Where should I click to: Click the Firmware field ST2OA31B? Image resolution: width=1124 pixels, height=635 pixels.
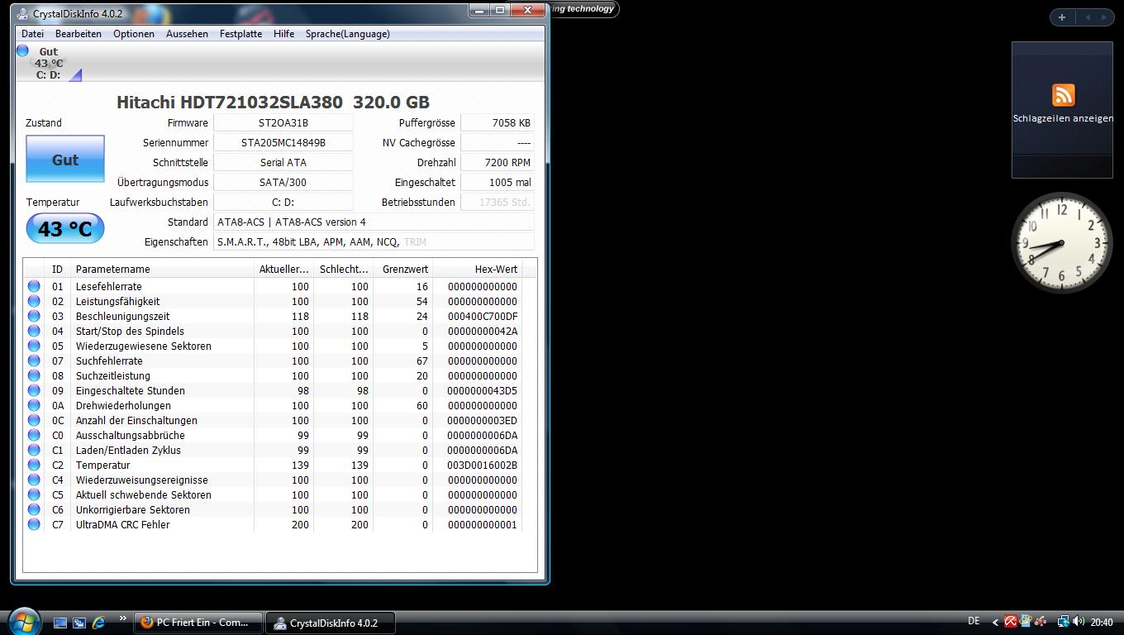pyautogui.click(x=283, y=122)
